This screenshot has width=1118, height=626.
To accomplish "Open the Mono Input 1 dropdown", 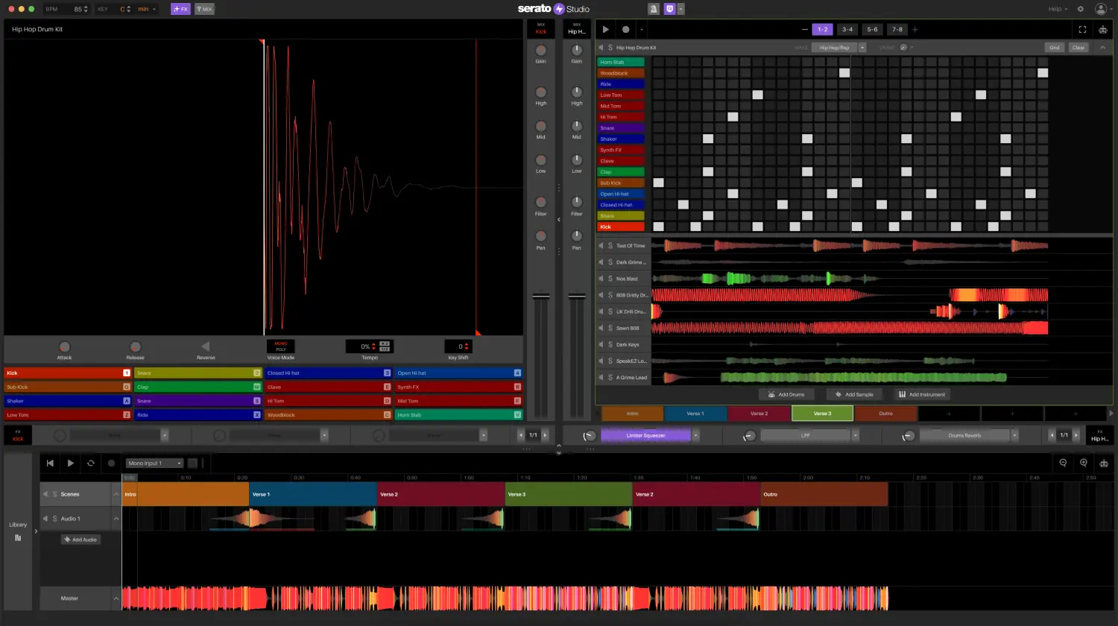I will [154, 463].
